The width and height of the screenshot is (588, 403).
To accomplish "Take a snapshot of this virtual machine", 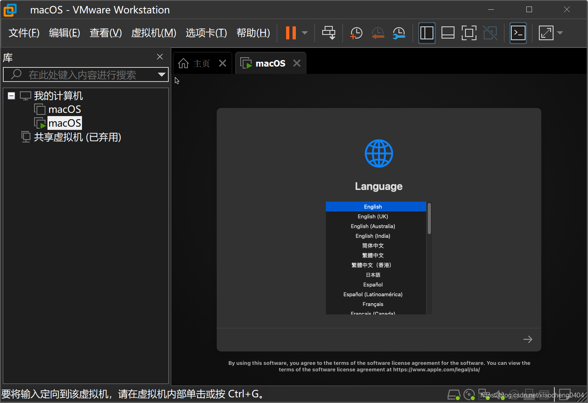I will tap(356, 33).
